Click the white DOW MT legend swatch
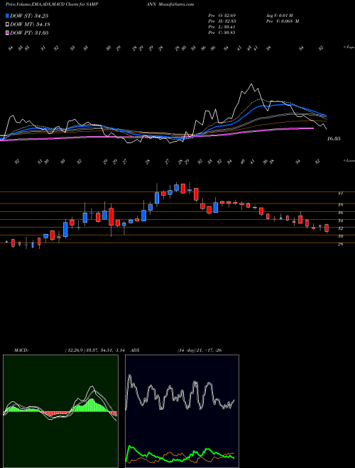This screenshot has height=468, width=355. pos(7,24)
